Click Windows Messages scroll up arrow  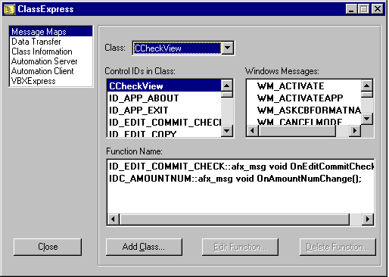pyautogui.click(x=367, y=86)
